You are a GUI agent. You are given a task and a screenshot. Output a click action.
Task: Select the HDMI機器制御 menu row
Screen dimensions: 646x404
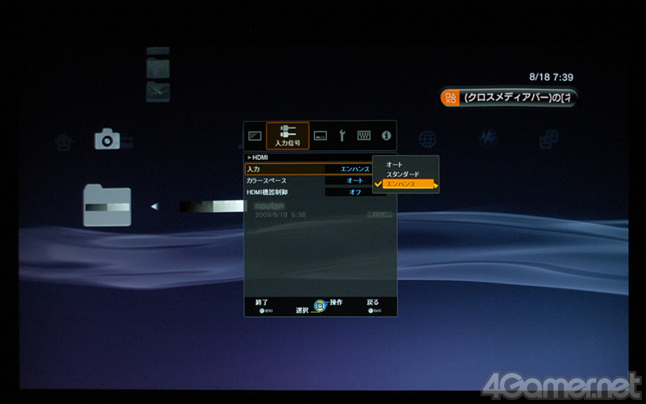(315, 192)
